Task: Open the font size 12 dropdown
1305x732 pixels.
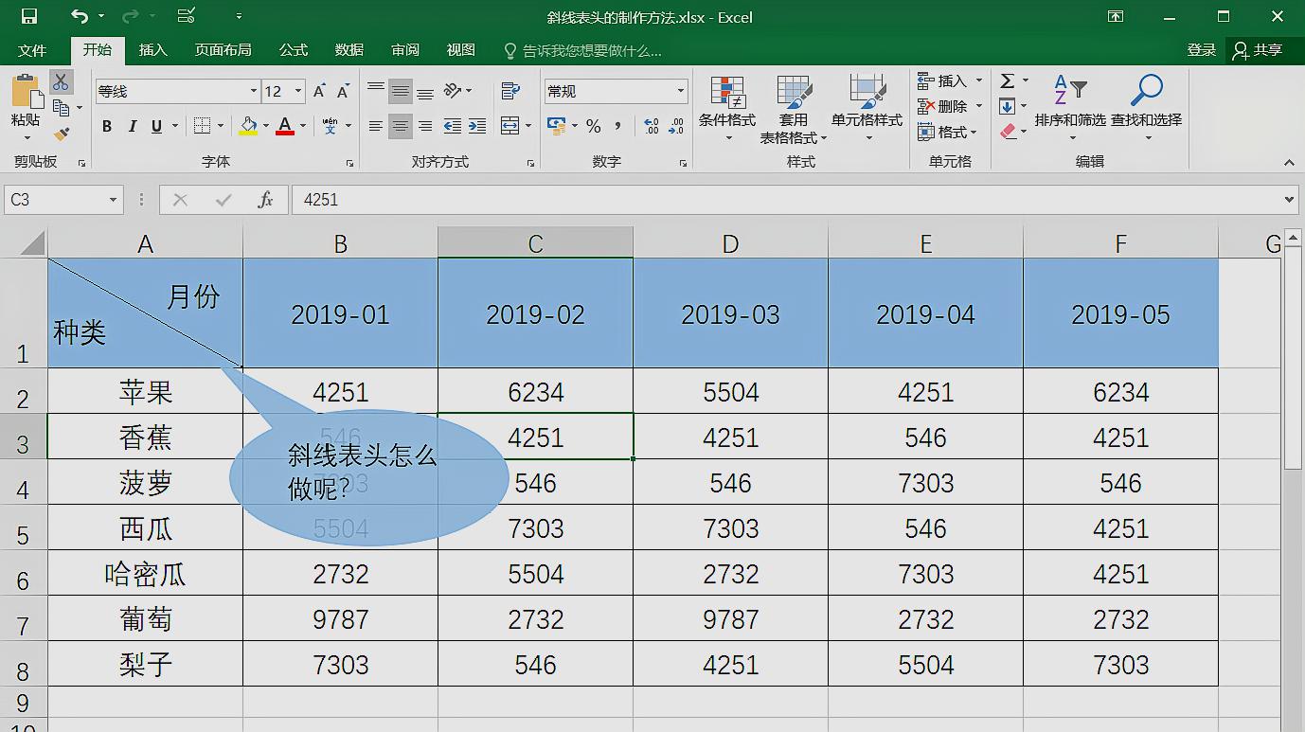Action: (x=298, y=91)
